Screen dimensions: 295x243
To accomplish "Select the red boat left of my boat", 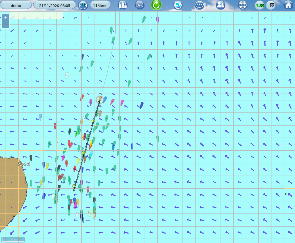I will coord(82,97).
